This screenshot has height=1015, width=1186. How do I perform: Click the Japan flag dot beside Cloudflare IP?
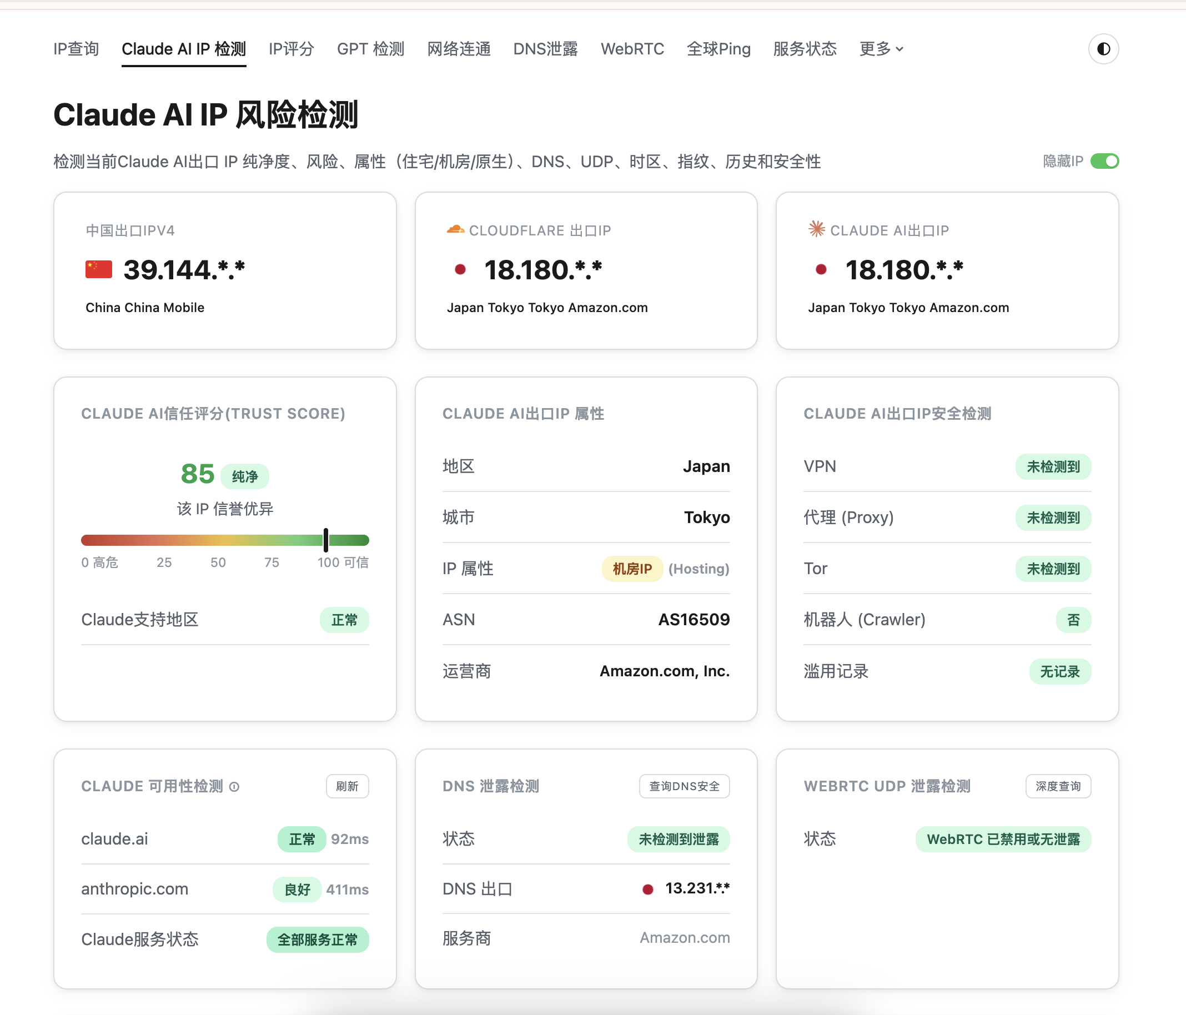coord(460,269)
